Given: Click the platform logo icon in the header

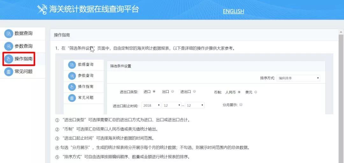Looking at the screenshot, I should pyautogui.click(x=42, y=10).
